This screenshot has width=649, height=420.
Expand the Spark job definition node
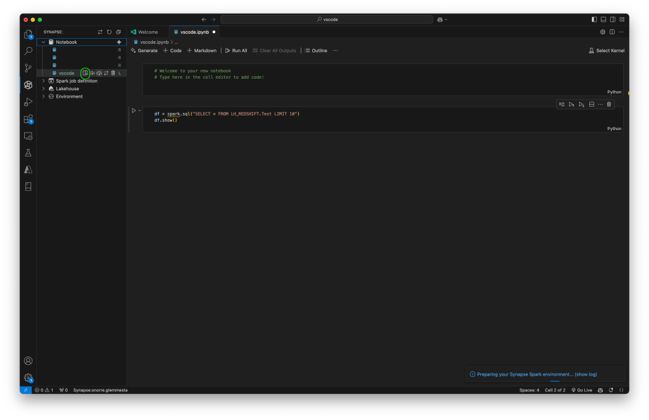coord(43,81)
